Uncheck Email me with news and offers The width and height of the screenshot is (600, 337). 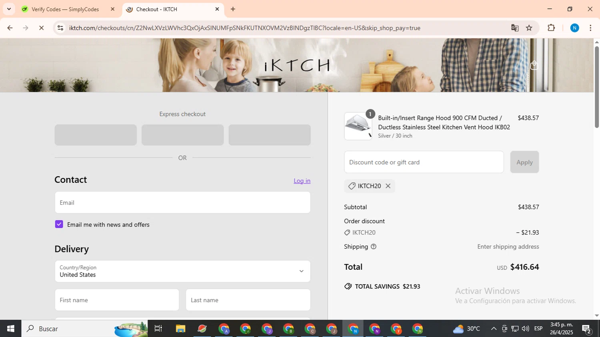(x=59, y=224)
